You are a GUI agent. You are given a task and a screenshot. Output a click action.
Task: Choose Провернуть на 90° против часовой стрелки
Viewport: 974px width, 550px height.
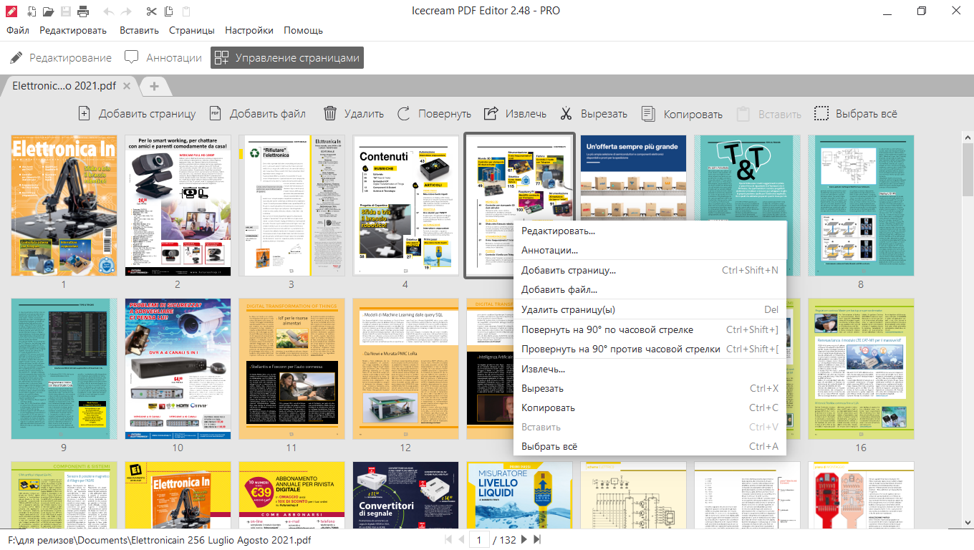[x=650, y=349]
